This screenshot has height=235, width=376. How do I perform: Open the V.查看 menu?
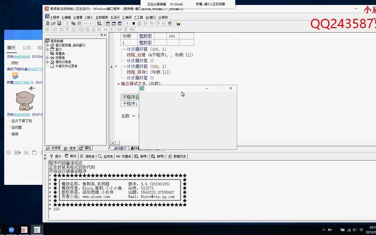(78, 17)
